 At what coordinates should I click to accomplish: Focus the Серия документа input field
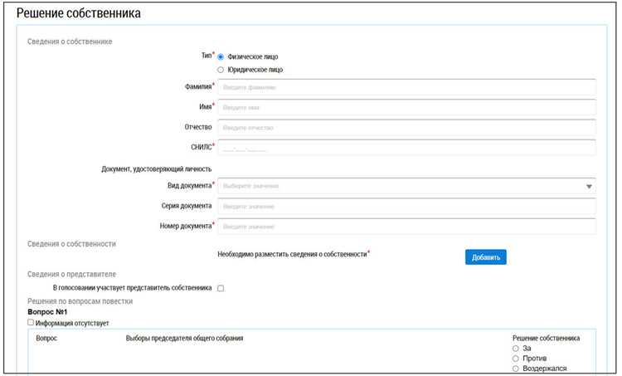point(406,206)
